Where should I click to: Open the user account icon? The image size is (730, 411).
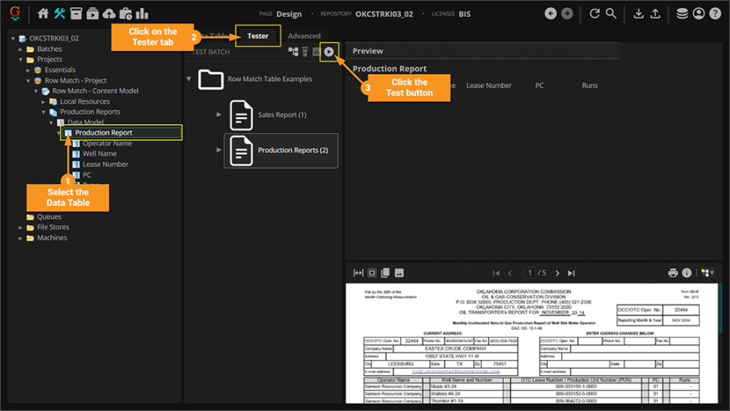tap(699, 14)
